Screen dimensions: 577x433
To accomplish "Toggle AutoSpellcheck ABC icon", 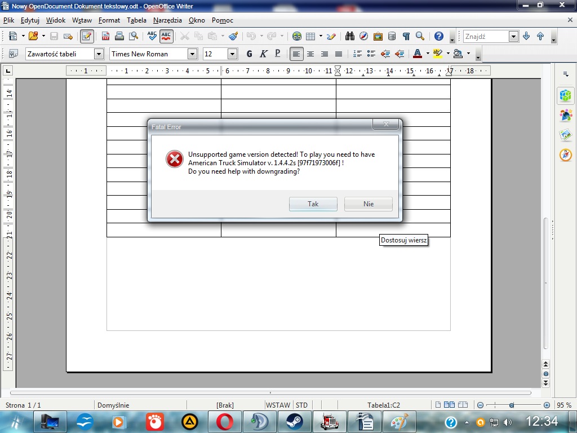I will tap(166, 36).
